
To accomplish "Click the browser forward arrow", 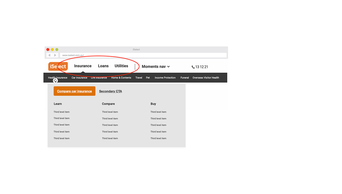I will click(x=55, y=55).
